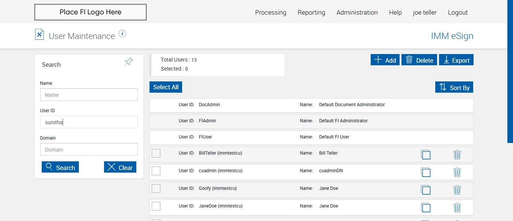Click the copy icon for BillTeller row
The width and height of the screenshot is (513, 221).
click(x=425, y=155)
